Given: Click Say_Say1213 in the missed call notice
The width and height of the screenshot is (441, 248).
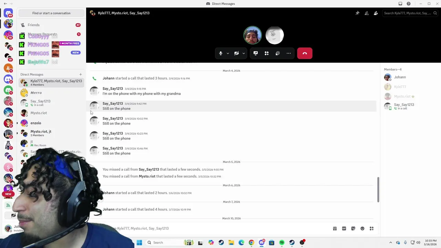Looking at the screenshot, I should click(x=149, y=169).
